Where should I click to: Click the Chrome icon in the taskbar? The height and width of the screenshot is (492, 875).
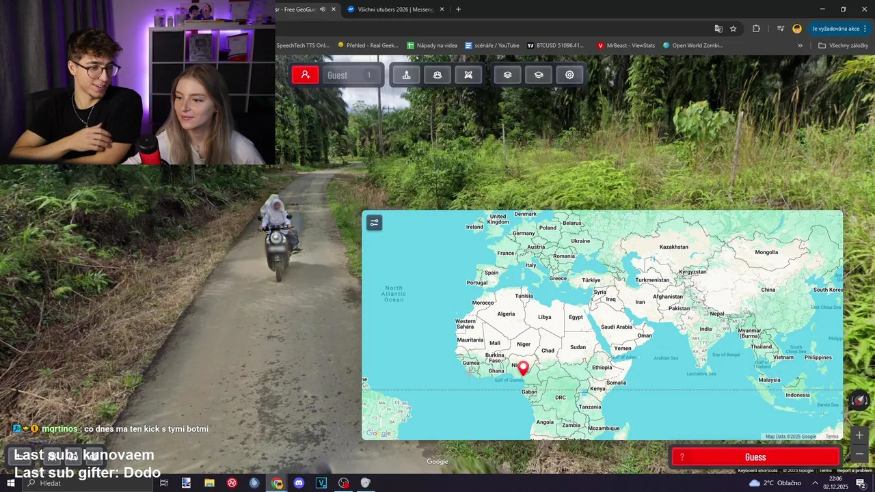(277, 483)
